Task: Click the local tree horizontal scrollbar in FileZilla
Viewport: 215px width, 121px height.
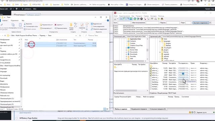Action: [130, 61]
